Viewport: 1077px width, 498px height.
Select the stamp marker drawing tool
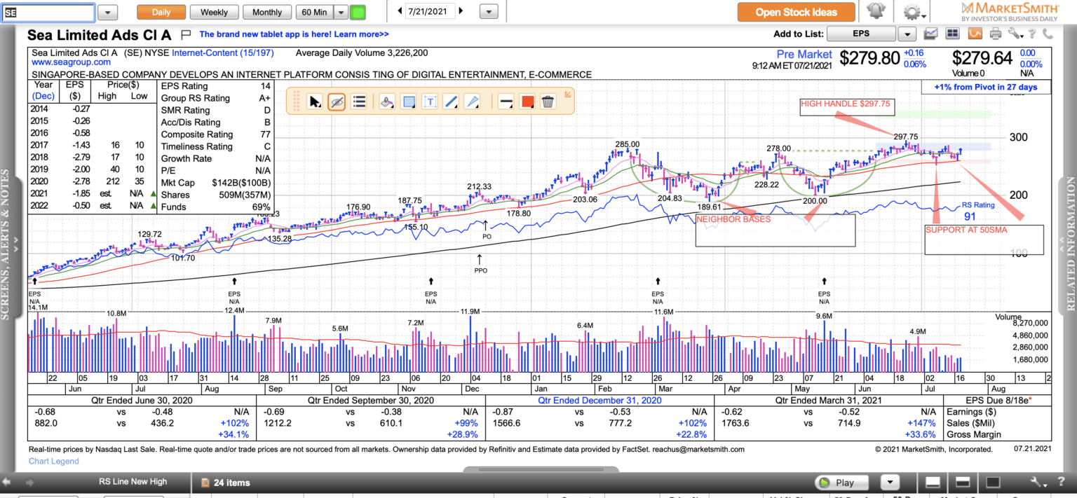click(x=386, y=102)
